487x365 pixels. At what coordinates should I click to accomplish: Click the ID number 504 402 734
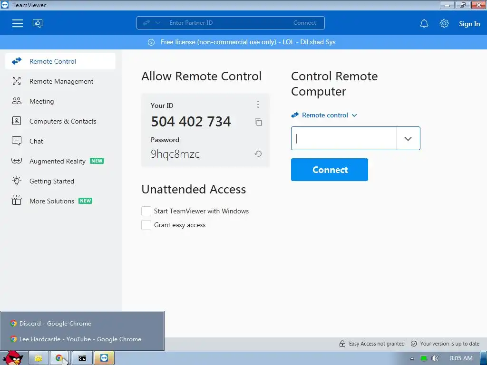[x=191, y=121]
